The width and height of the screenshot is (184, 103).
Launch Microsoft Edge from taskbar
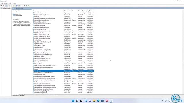pyautogui.click(x=98, y=101)
